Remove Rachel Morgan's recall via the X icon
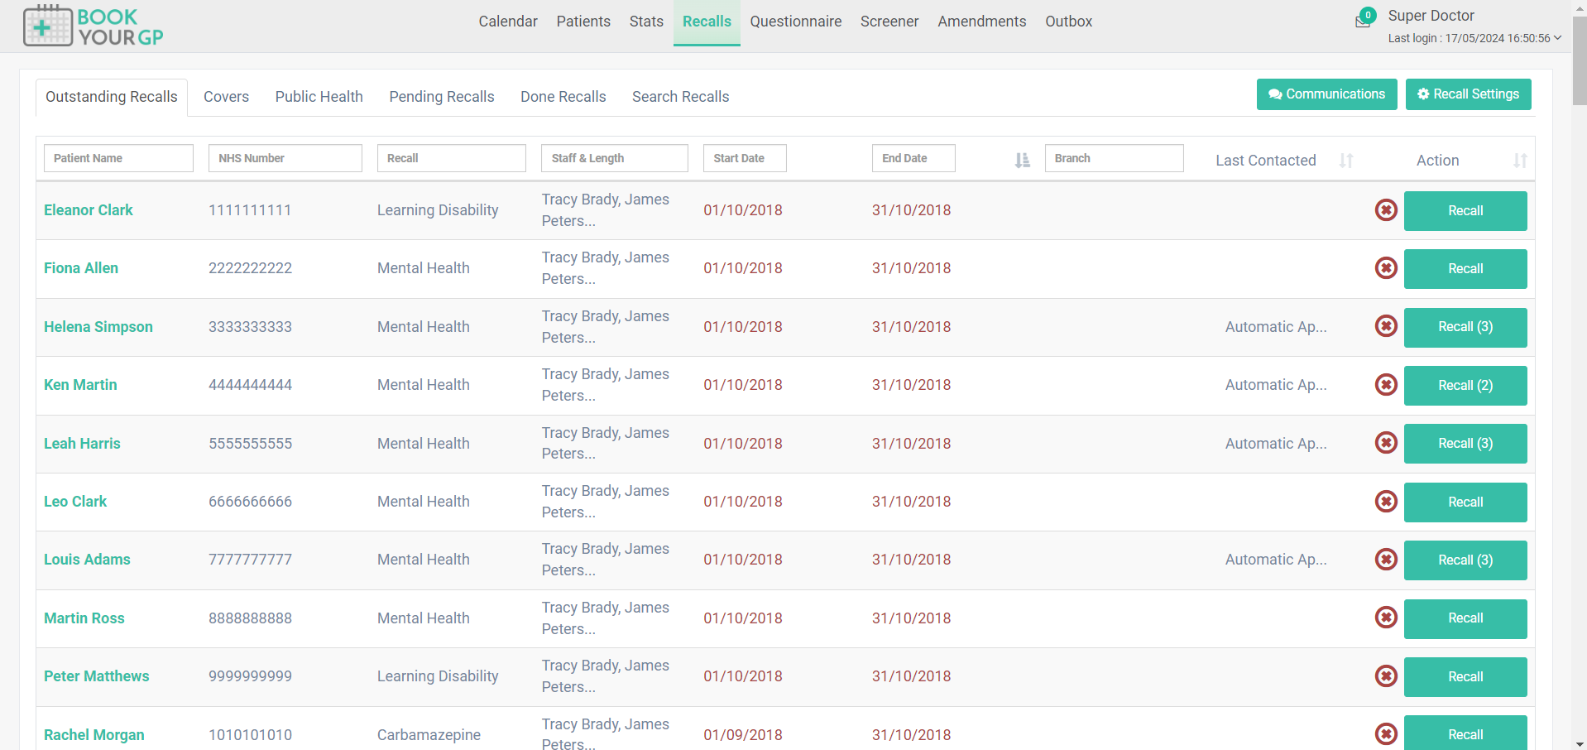Image resolution: width=1587 pixels, height=750 pixels. 1386,733
